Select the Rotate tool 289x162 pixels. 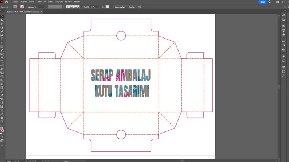tap(2, 61)
